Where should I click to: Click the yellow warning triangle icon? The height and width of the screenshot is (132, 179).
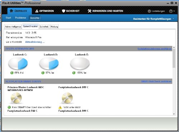(x=60, y=107)
